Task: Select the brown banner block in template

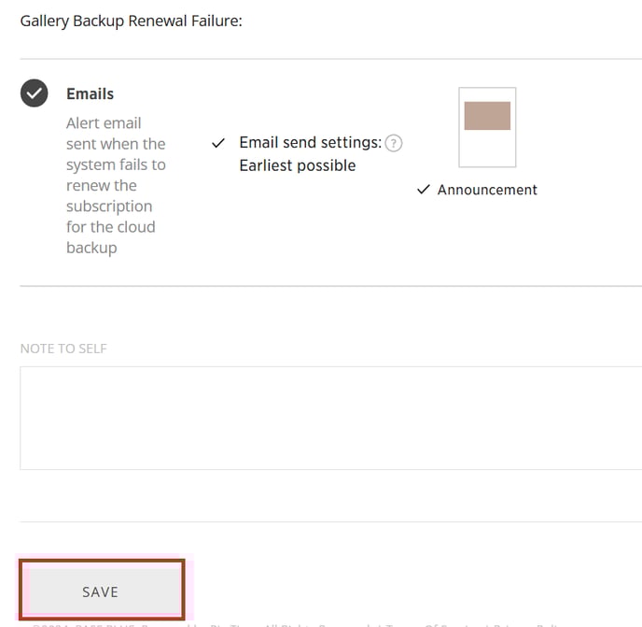Action: tap(487, 116)
